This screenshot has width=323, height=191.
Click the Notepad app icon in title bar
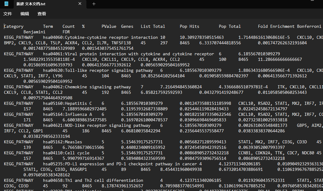pyautogui.click(x=6, y=4)
